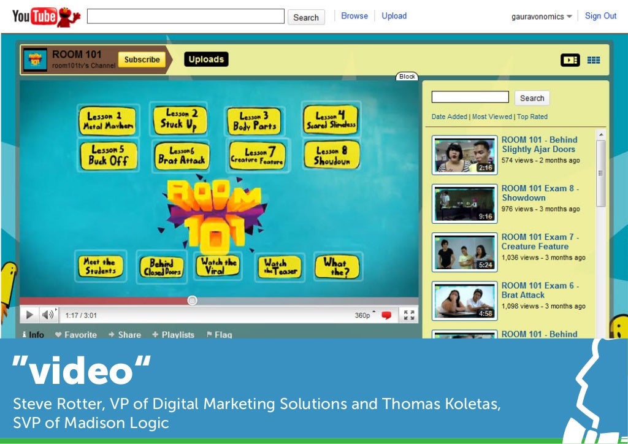Open Exam 6 Brat Attack thumbnail
This screenshot has height=444, width=628.
[x=465, y=300]
